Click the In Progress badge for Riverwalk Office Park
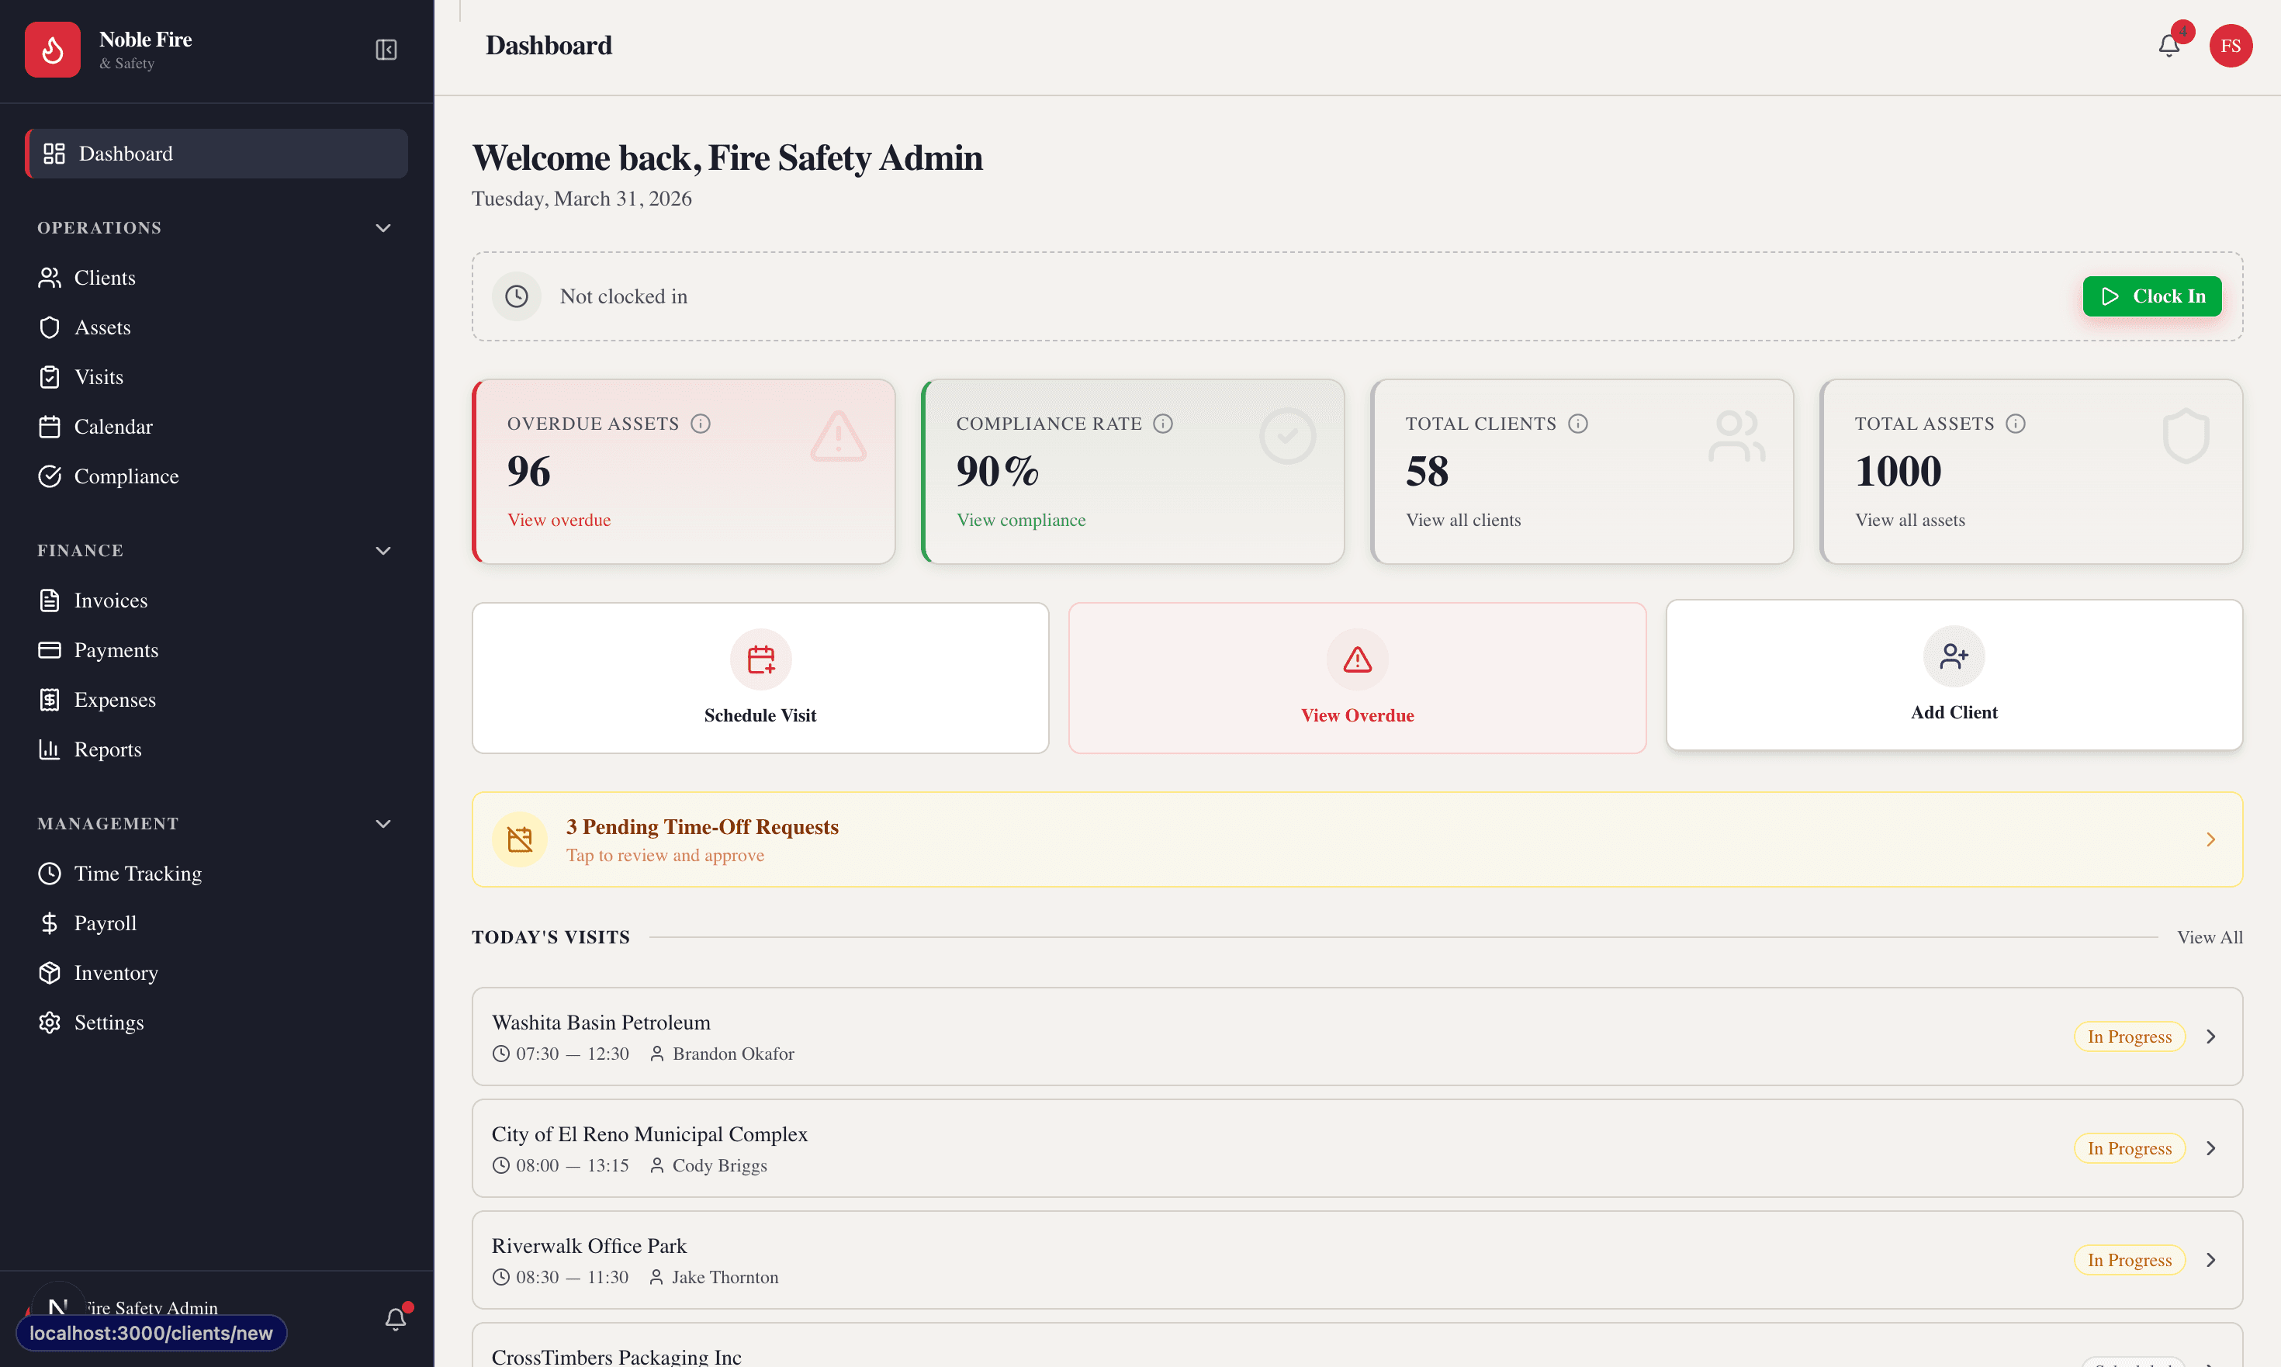Screen dimensions: 2281x1367 (2128, 1259)
